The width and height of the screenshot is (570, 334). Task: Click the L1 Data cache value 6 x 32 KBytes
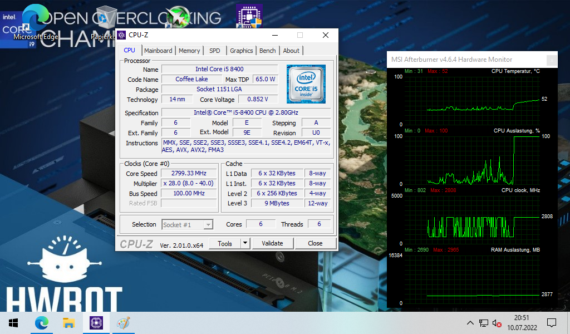coord(277,173)
